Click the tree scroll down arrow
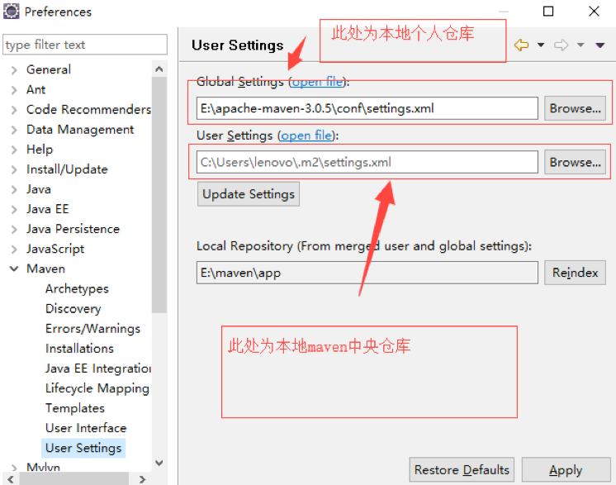 tap(159, 463)
